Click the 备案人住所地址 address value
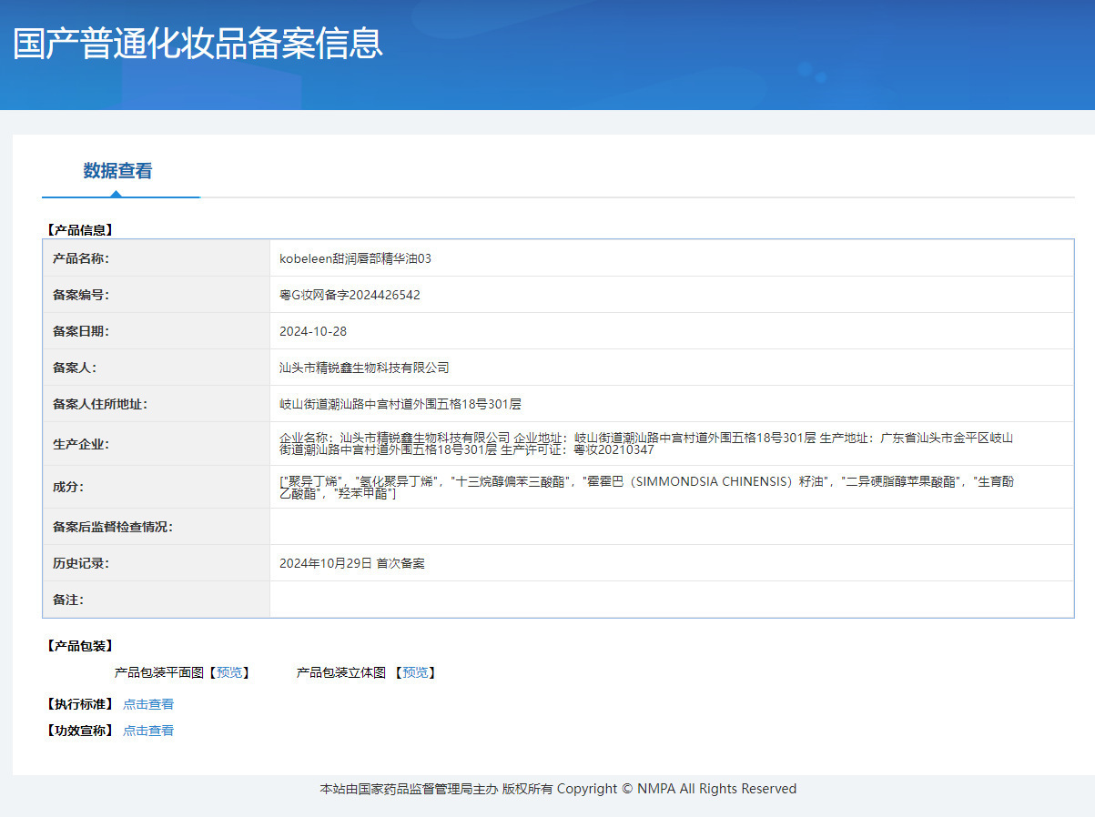 click(x=400, y=404)
